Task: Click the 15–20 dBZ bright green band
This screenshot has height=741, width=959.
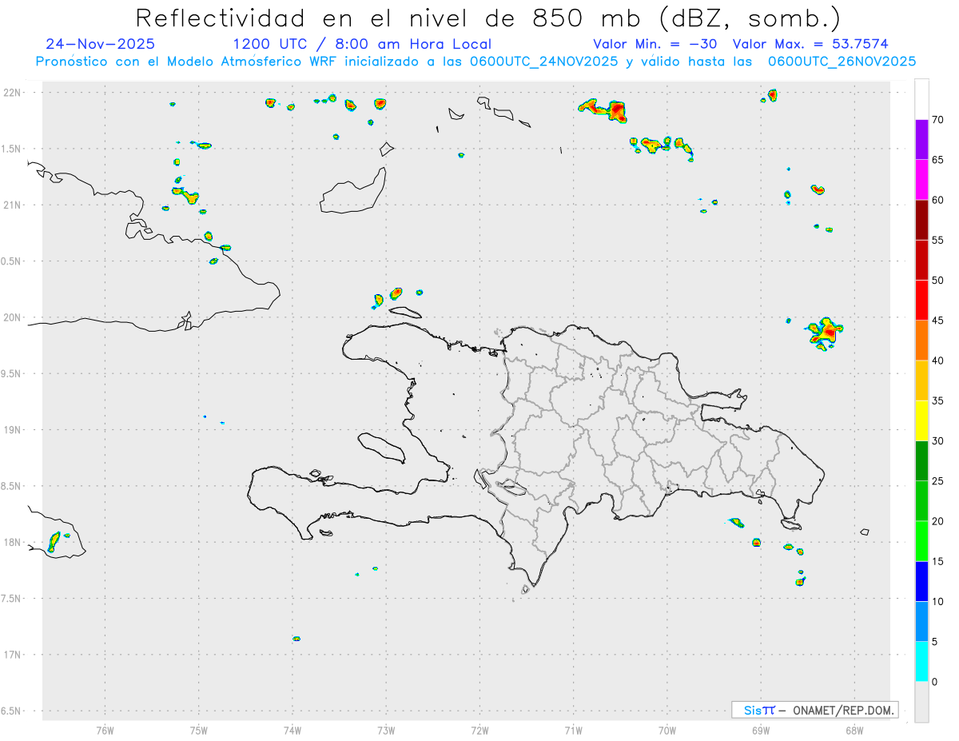Action: pyautogui.click(x=921, y=541)
